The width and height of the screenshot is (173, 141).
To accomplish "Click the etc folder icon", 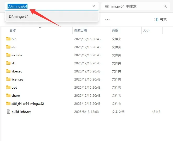I will coord(8,47).
